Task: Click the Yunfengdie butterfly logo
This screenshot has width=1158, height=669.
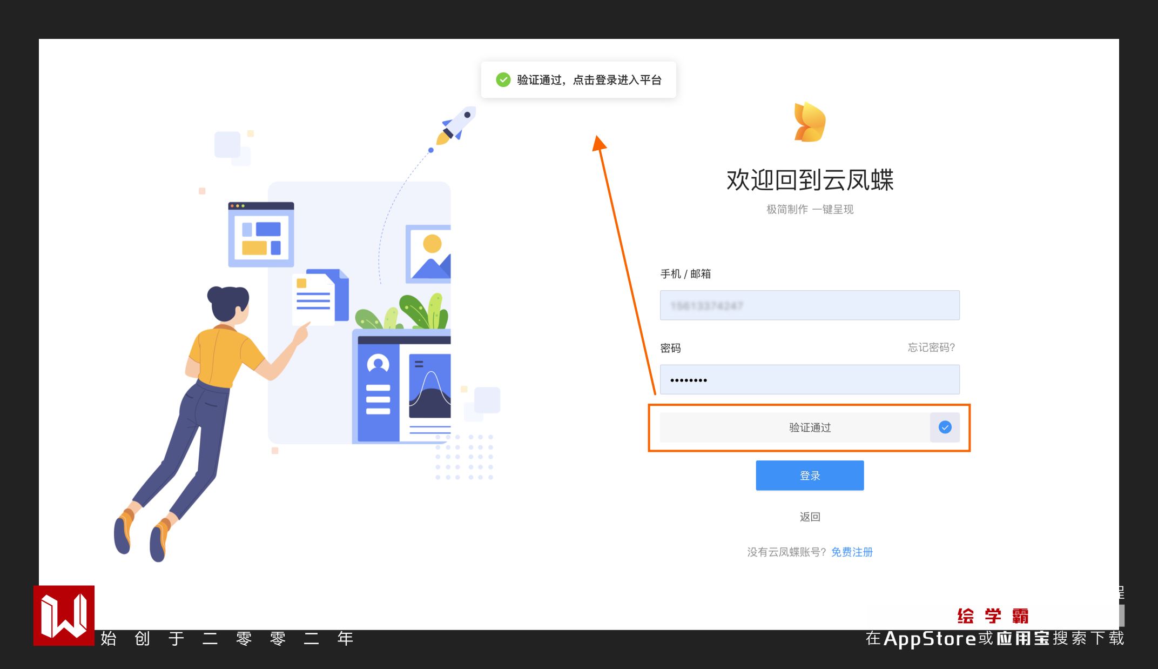Action: click(x=810, y=122)
